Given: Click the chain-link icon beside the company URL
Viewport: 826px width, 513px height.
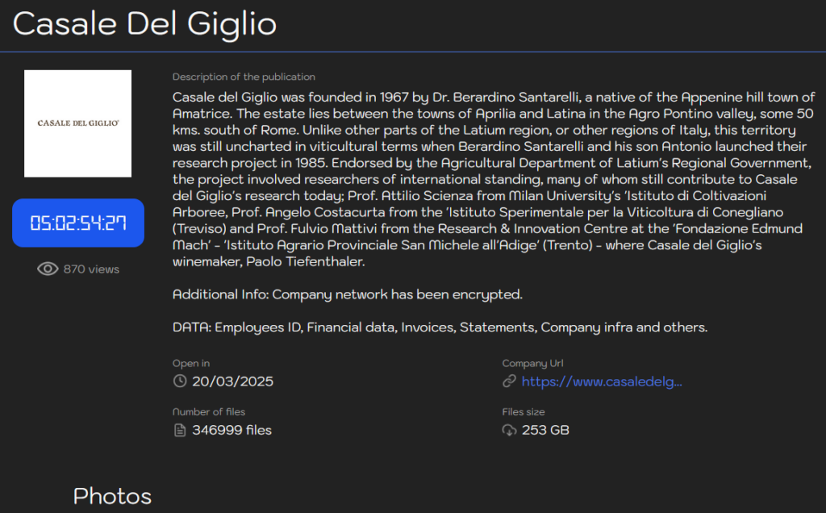Looking at the screenshot, I should click(509, 382).
